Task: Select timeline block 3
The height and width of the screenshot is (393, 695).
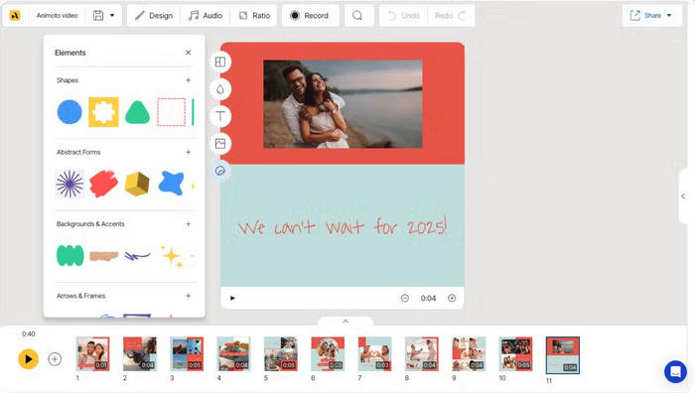Action: coord(187,353)
